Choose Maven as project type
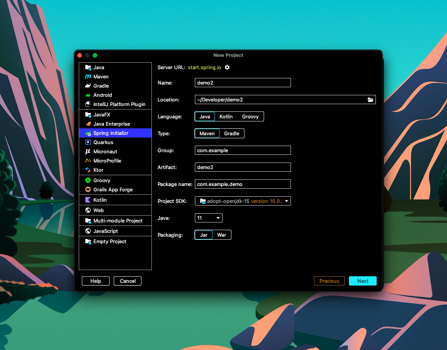The width and height of the screenshot is (447, 350). click(207, 134)
